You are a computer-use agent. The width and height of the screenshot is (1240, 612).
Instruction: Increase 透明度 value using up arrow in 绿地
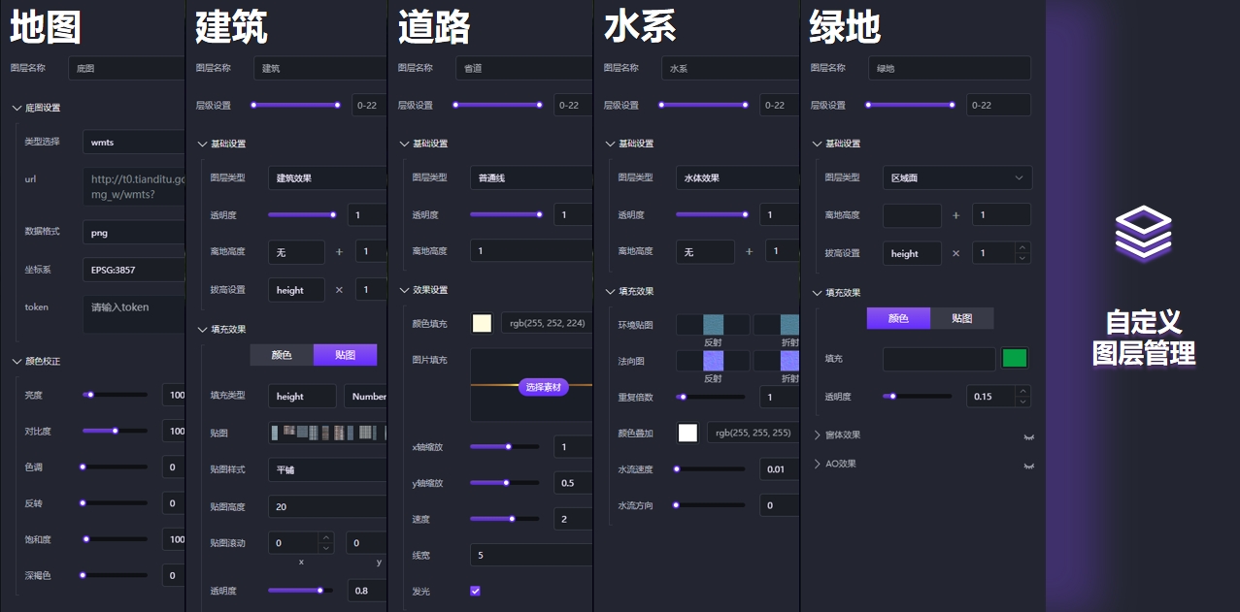pyautogui.click(x=1021, y=391)
